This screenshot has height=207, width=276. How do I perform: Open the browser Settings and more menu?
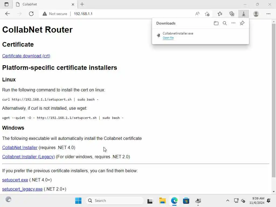(x=268, y=14)
